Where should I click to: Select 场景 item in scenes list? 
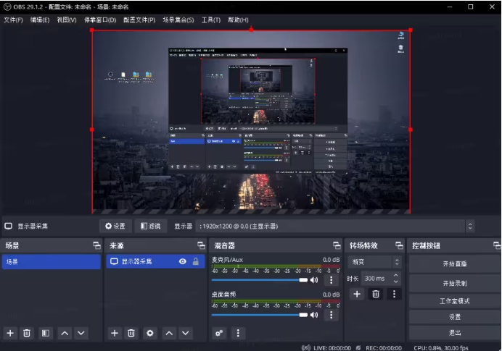[52, 262]
